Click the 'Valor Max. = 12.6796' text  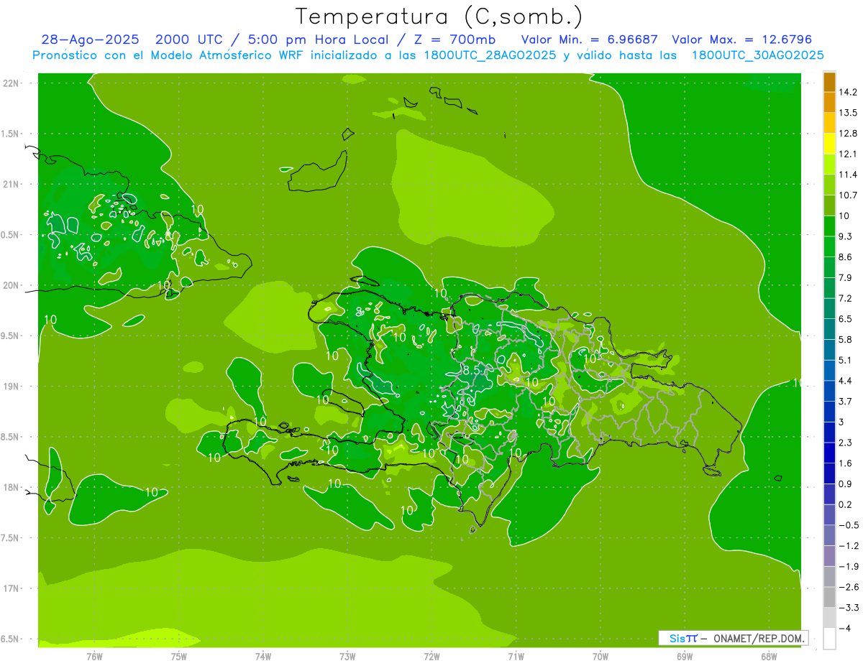[x=741, y=40]
